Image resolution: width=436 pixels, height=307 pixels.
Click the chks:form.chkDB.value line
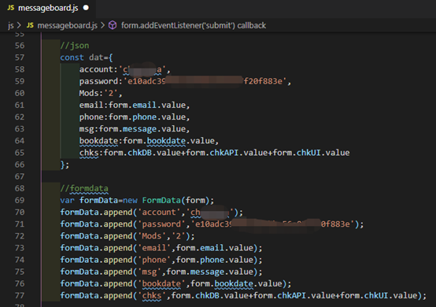(x=214, y=153)
